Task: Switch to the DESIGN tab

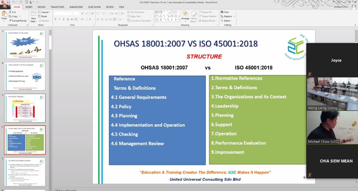Action: pos(41,7)
